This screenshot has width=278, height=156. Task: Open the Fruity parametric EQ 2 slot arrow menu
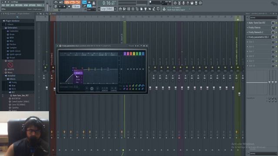click(248, 37)
